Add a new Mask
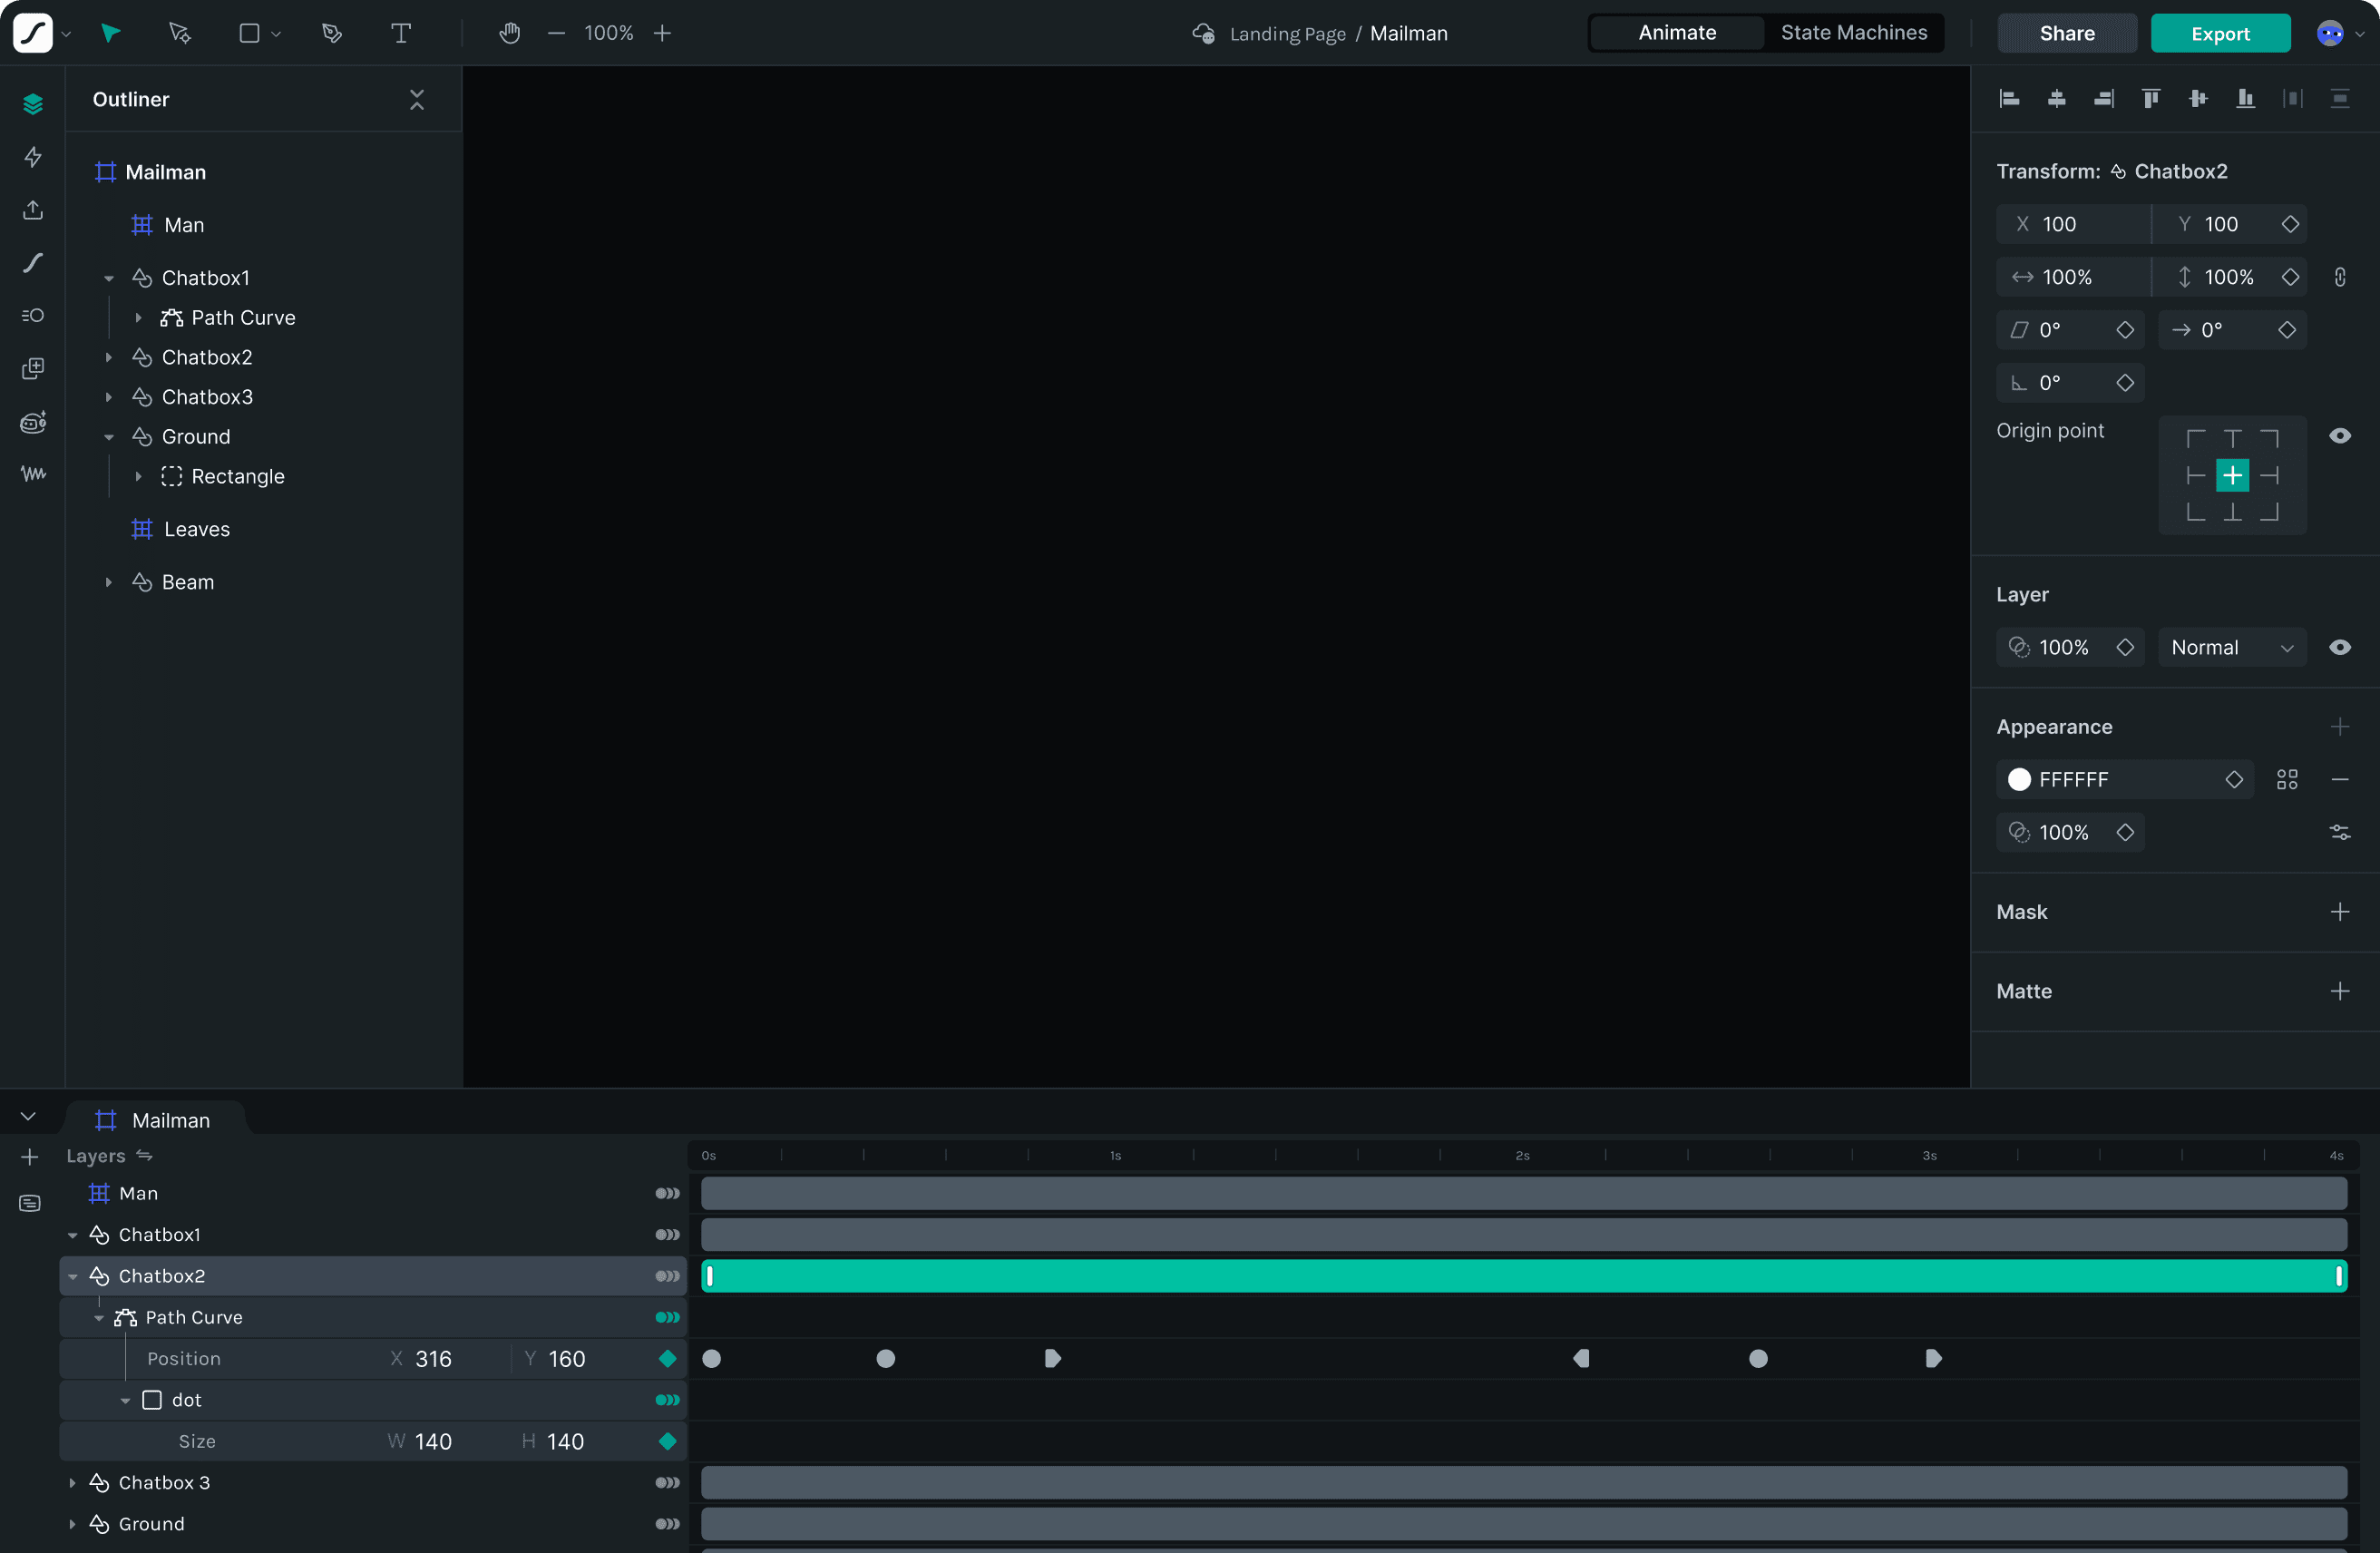Screen dimensions: 2380x1553 2340,912
